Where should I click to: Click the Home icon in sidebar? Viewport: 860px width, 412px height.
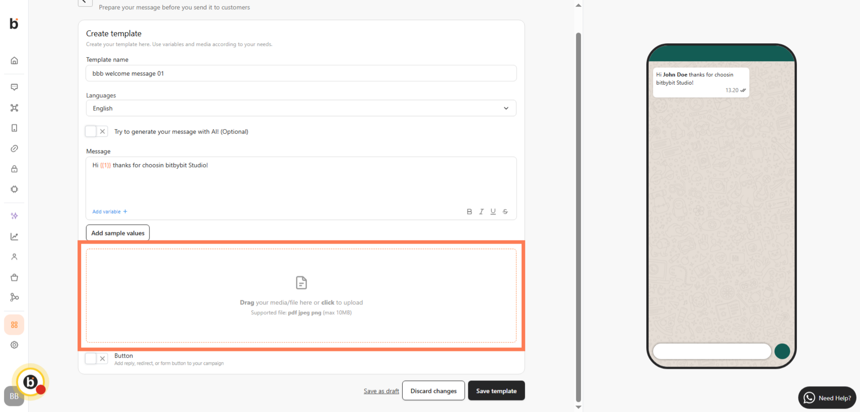pyautogui.click(x=14, y=60)
